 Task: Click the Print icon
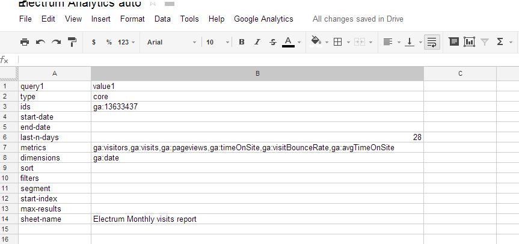click(25, 42)
